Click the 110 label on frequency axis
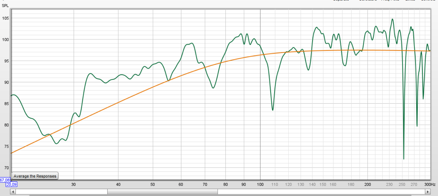438x196 pixels. pyautogui.click(x=275, y=184)
